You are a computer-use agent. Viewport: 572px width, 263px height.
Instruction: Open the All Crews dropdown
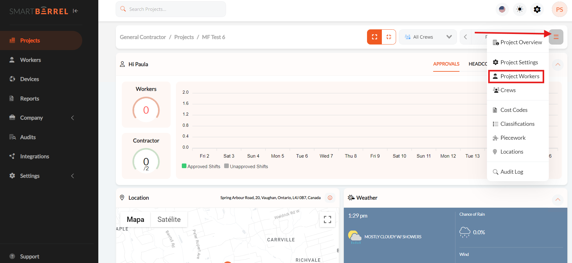[x=428, y=37]
